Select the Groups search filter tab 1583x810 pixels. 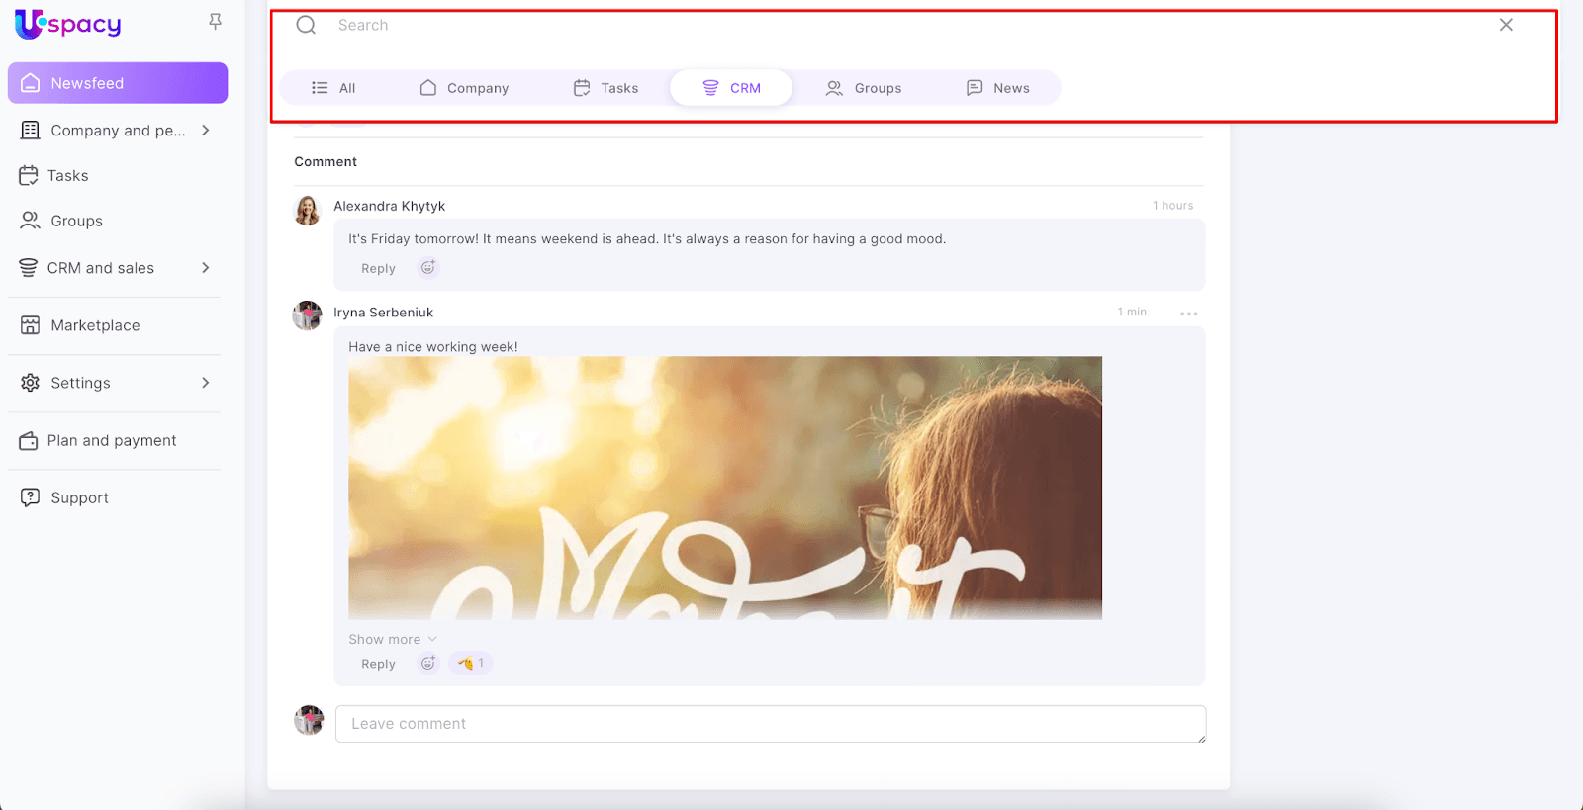864,88
